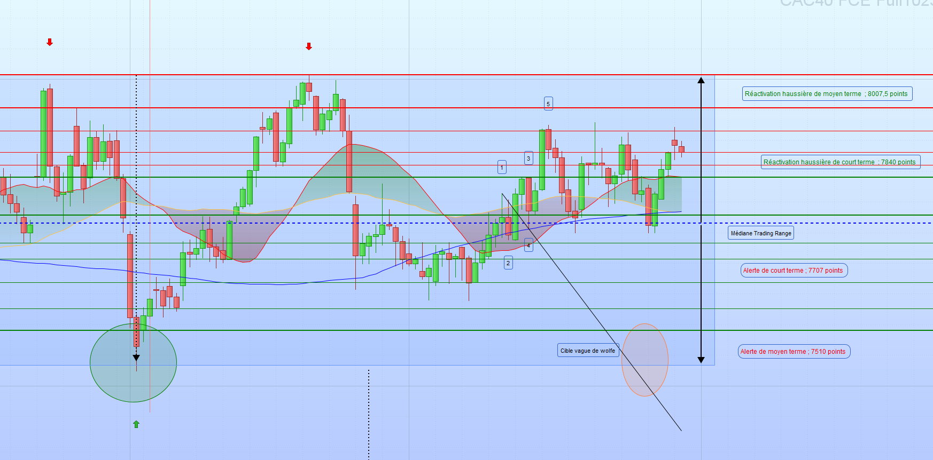Select the wave 1 marker
This screenshot has height=460, width=933.
point(502,168)
